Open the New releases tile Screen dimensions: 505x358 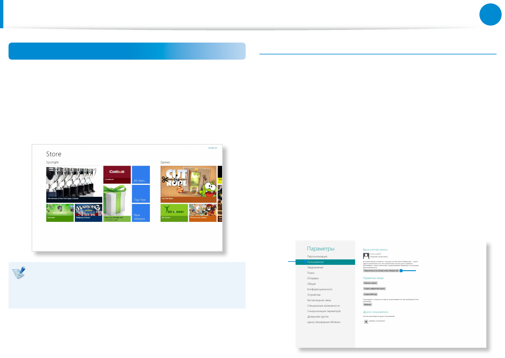tap(141, 213)
